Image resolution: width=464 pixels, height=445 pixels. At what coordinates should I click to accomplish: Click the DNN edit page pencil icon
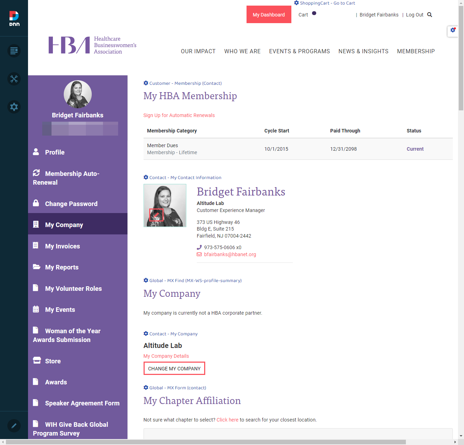coord(14,426)
